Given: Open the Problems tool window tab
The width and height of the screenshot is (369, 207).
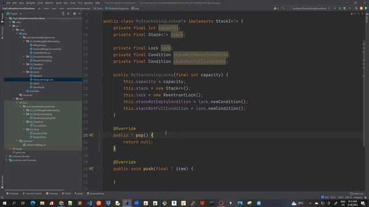Looking at the screenshot, I should point(12,194).
